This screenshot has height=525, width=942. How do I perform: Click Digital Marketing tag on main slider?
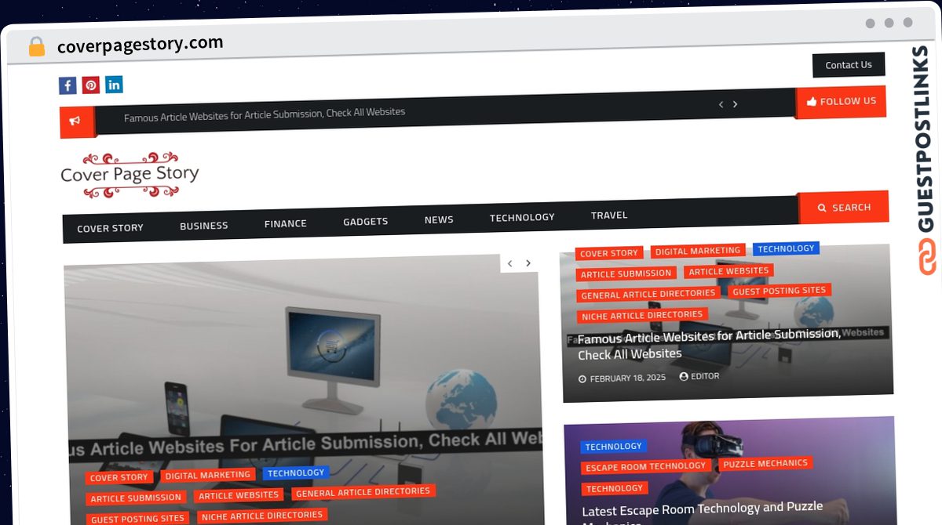[208, 475]
